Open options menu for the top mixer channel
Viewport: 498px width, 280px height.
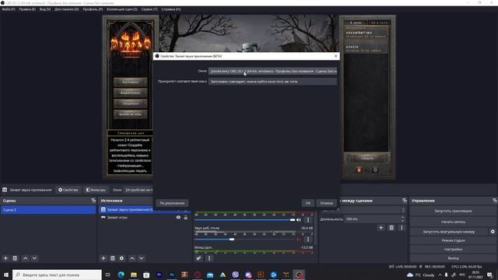308,219
